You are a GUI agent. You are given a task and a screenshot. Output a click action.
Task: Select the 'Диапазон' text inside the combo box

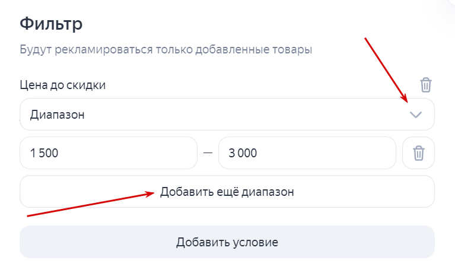tap(57, 115)
